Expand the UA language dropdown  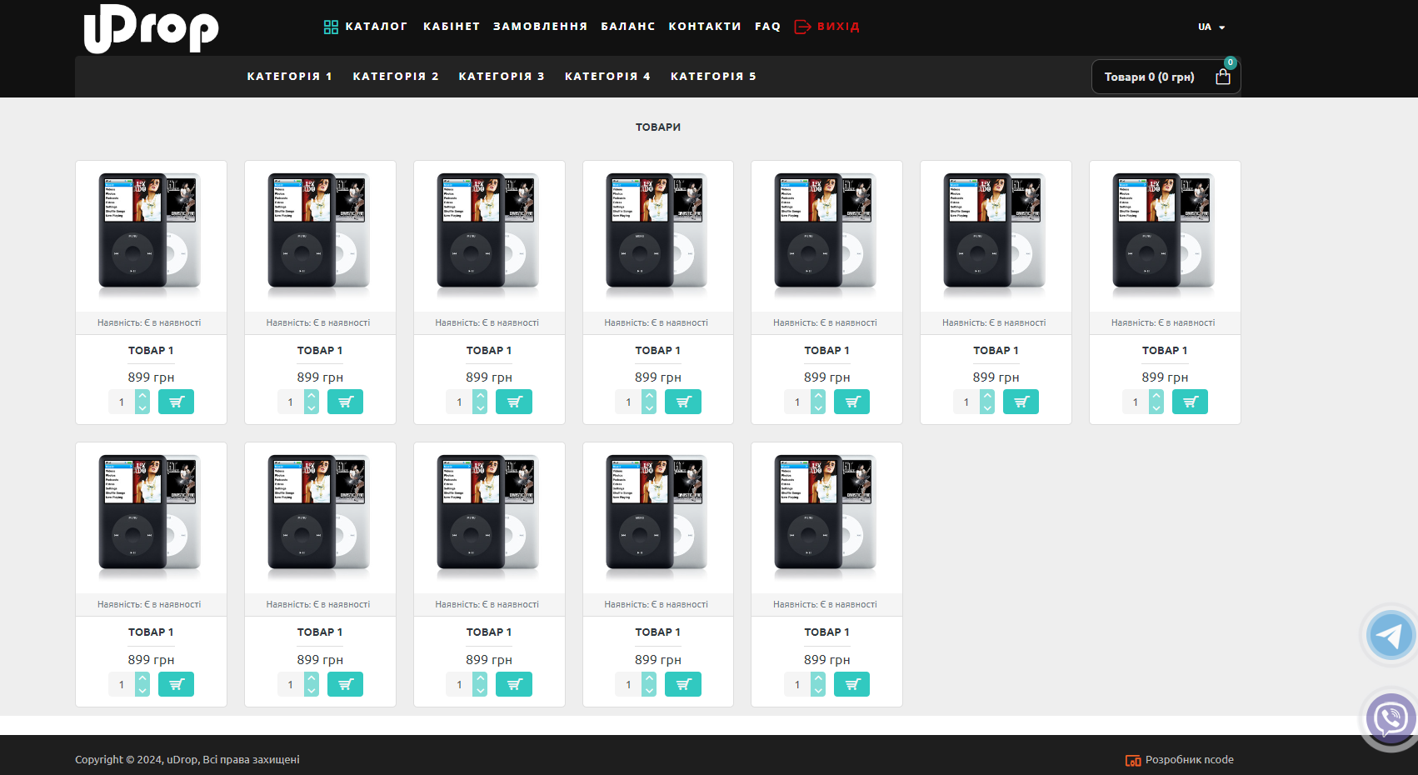(x=1211, y=27)
